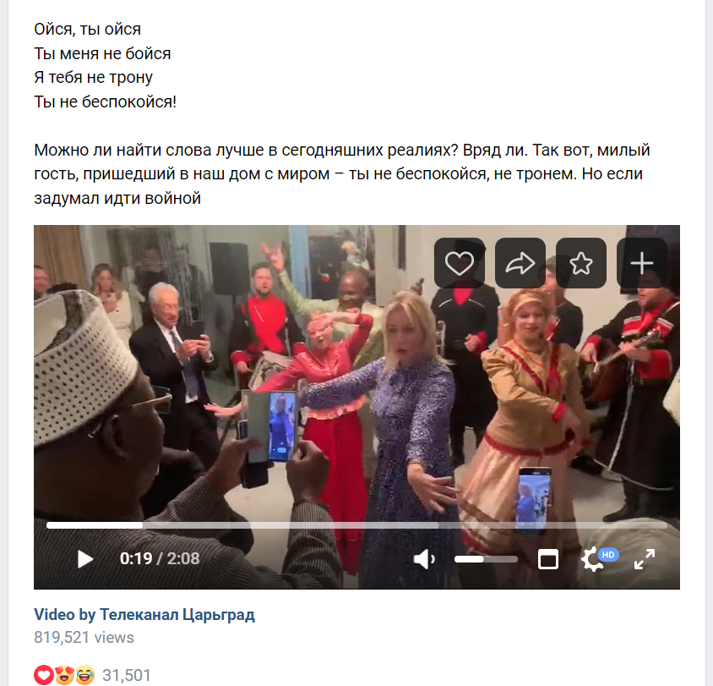Click the 0:19 / 2:08 time display
This screenshot has width=713, height=686.
point(160,558)
